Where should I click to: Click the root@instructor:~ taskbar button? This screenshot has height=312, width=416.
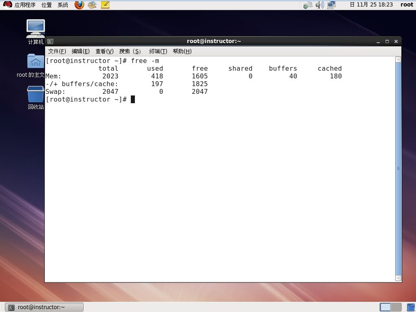44,307
